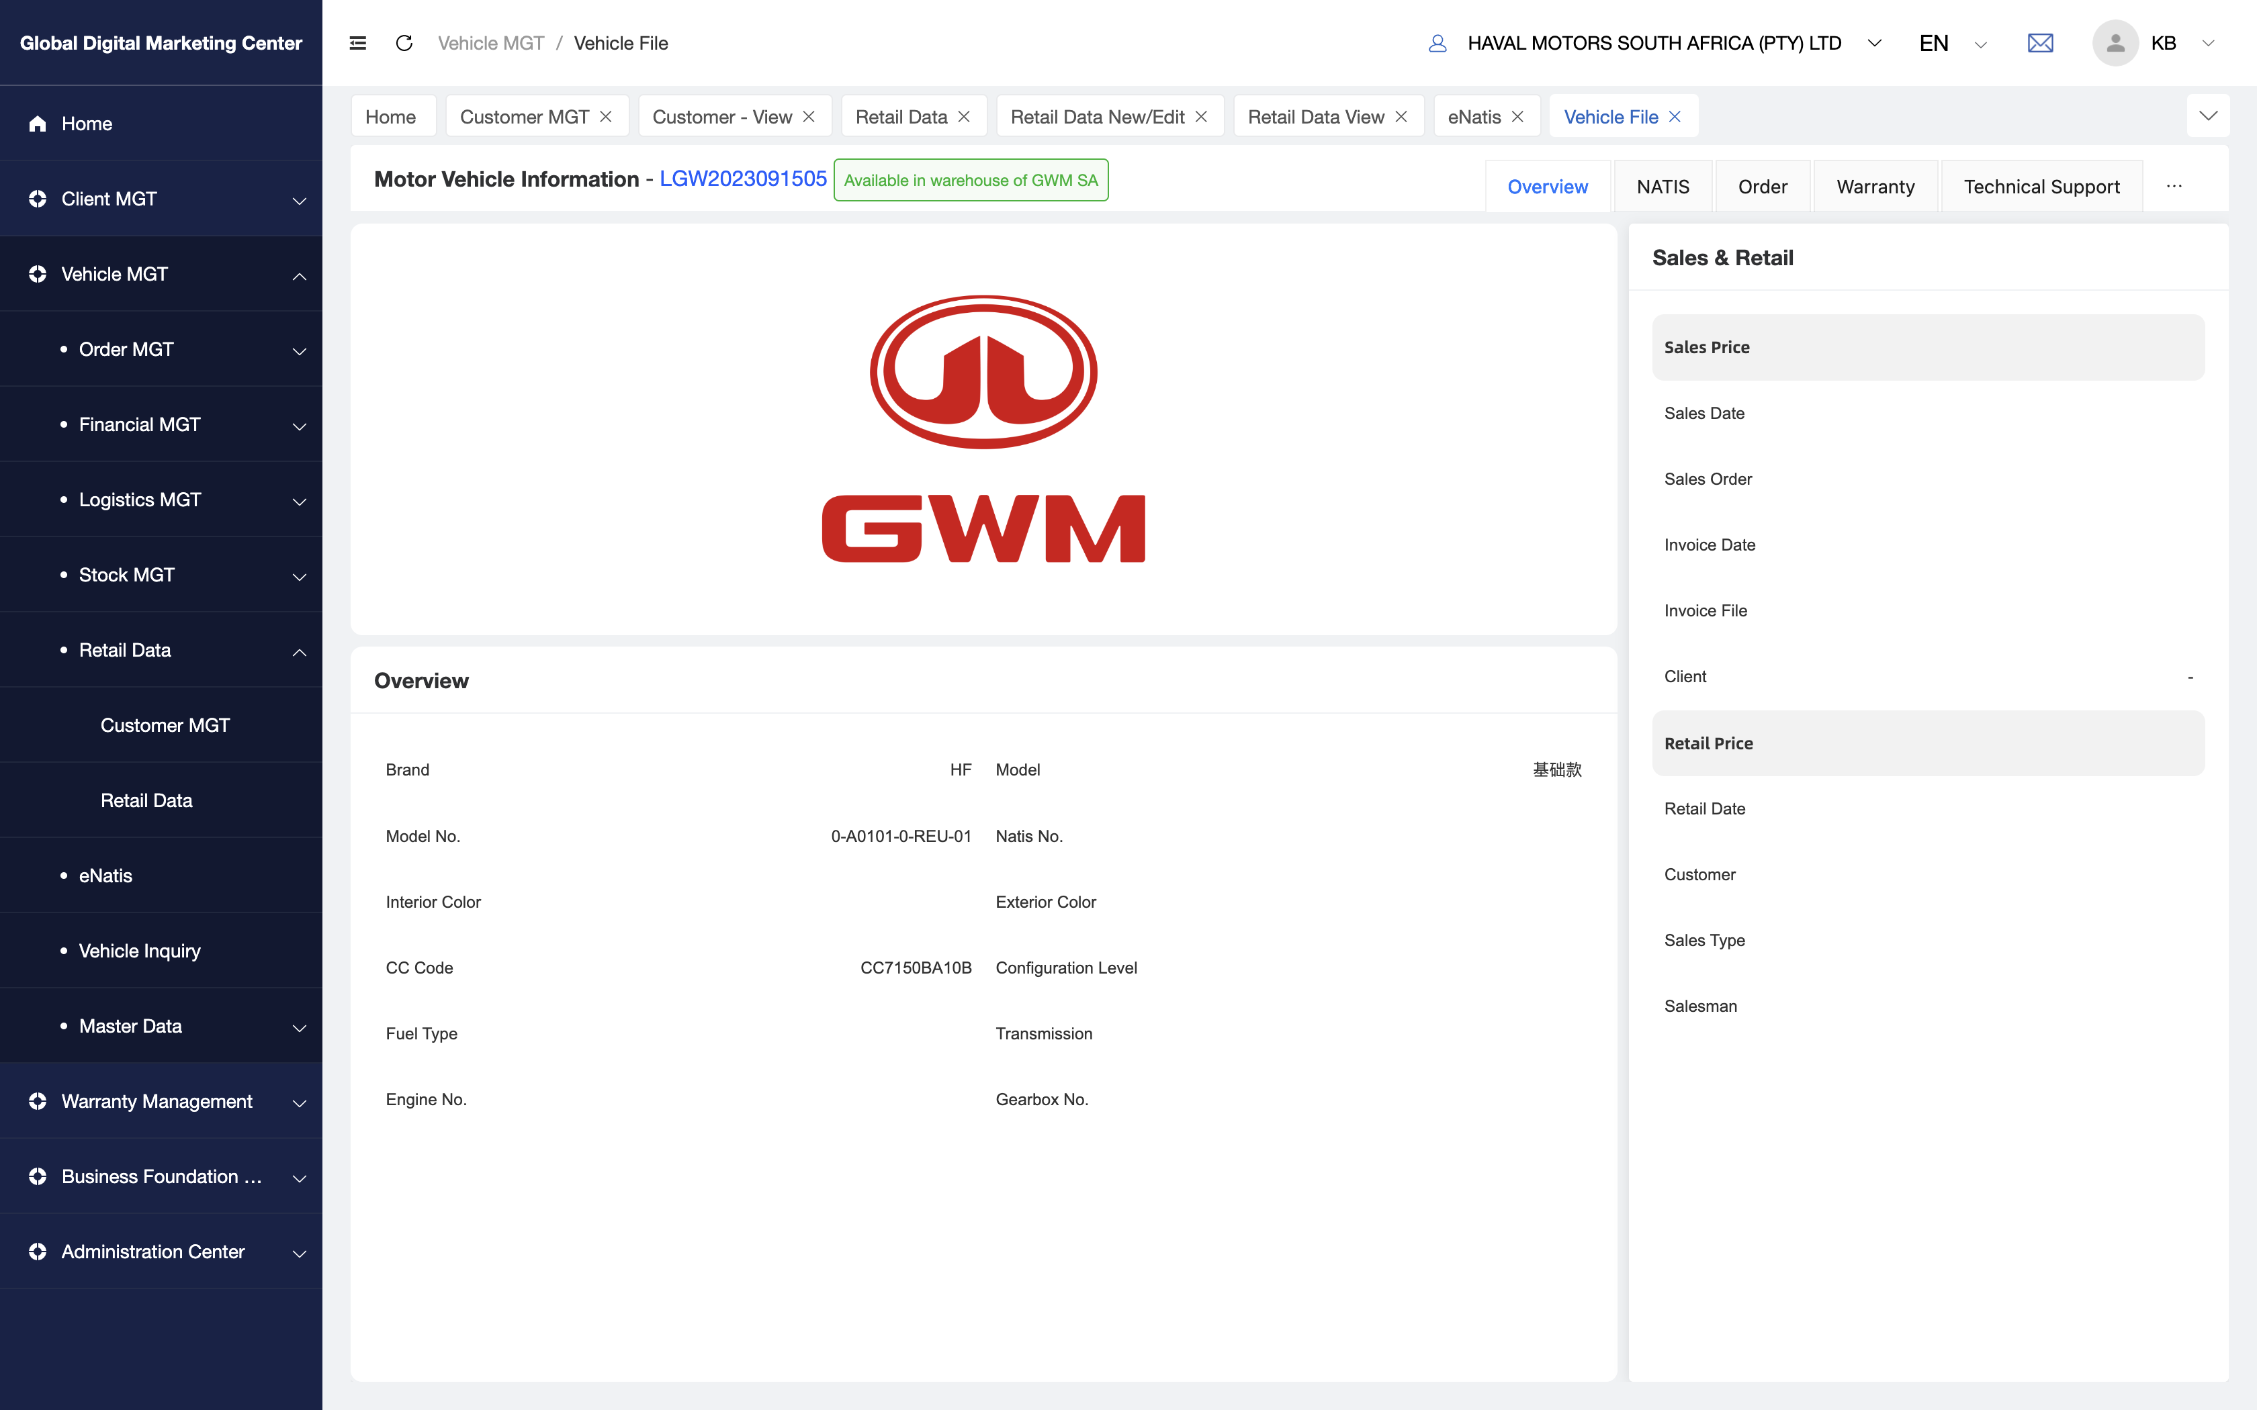Open the EN language dropdown

tap(1981, 44)
